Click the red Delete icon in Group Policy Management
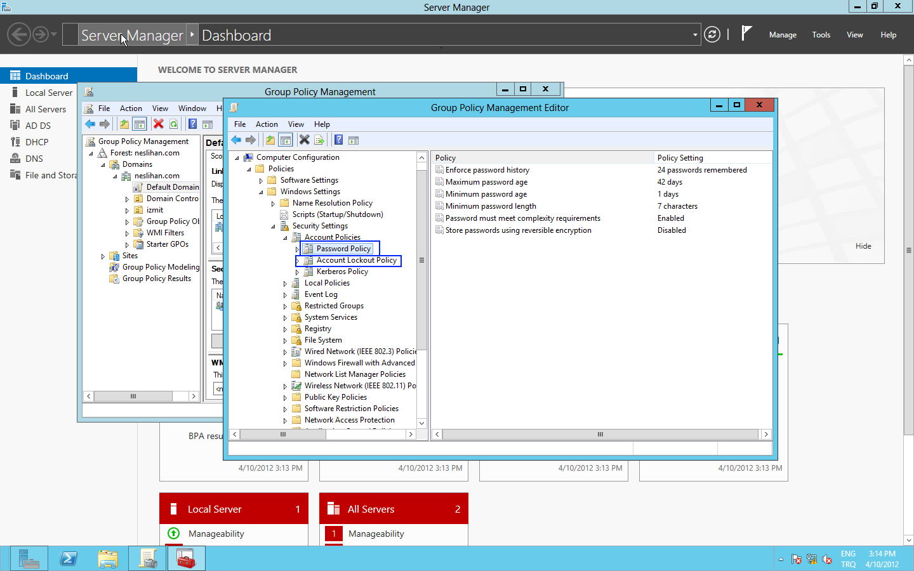This screenshot has width=914, height=571. pyautogui.click(x=159, y=124)
